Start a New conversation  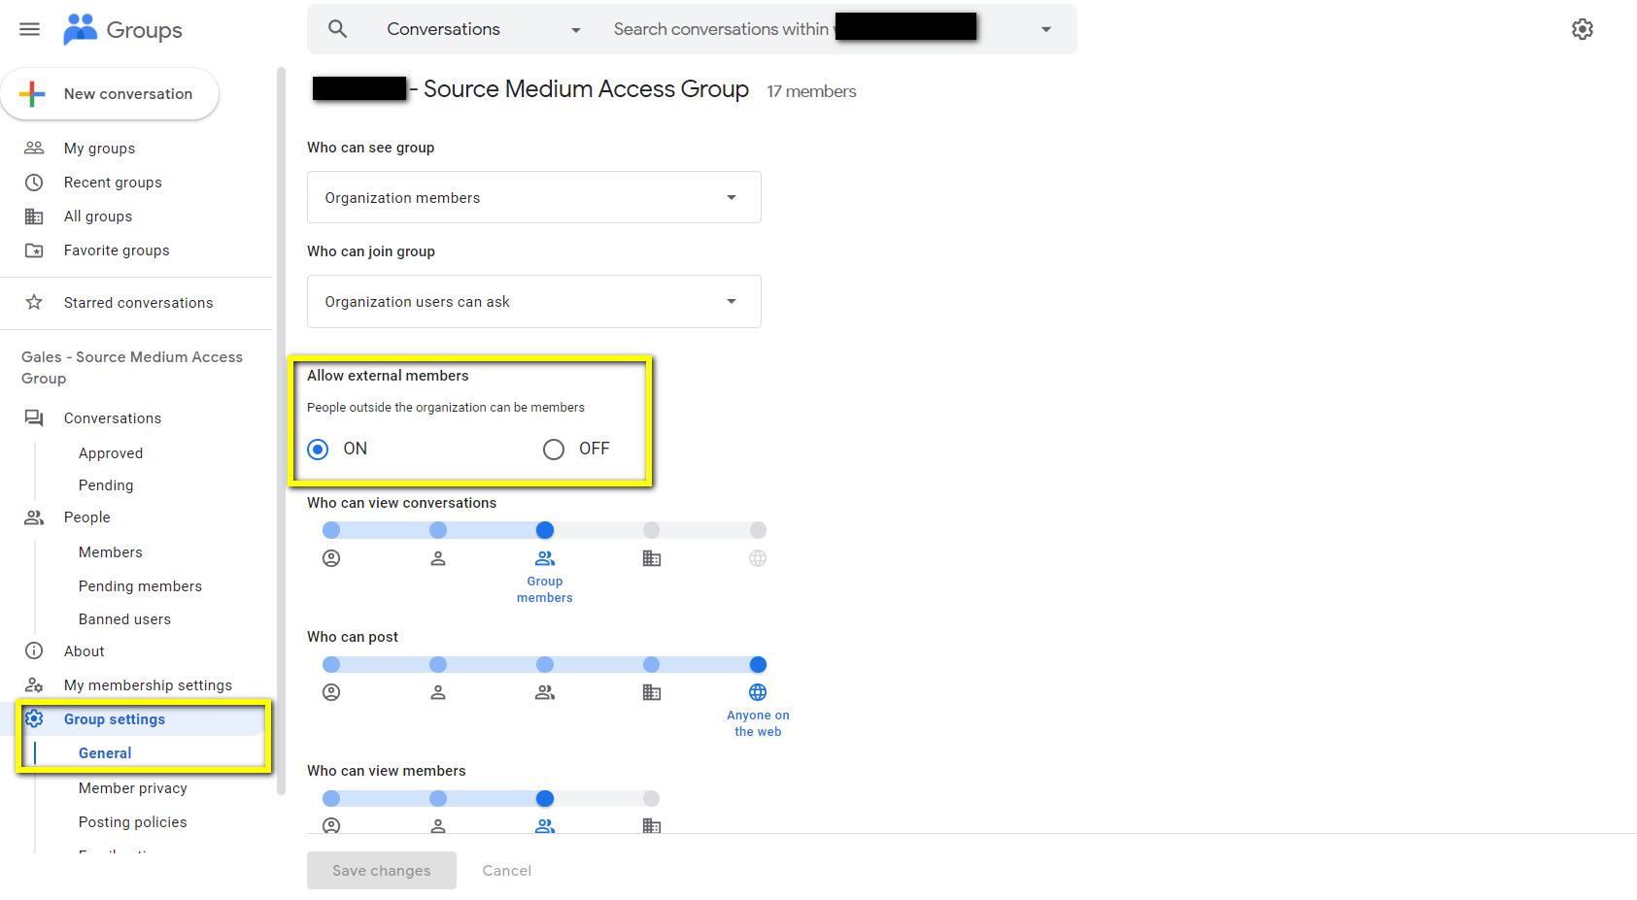110,94
